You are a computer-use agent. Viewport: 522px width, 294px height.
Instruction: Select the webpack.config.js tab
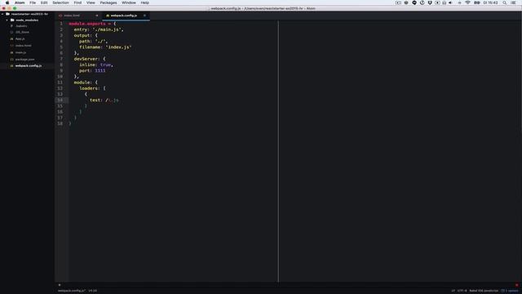click(126, 16)
